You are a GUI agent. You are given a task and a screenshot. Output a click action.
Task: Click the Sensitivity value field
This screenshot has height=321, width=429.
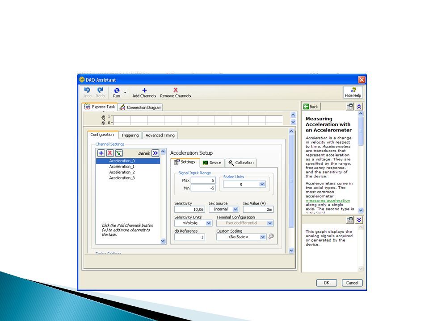click(189, 210)
